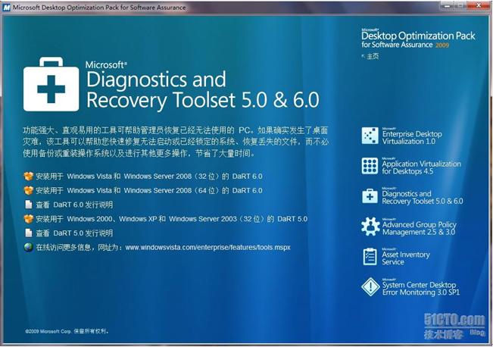
Task: Click the Enterprise Desktop Virtualization dice icon
Action: [370, 136]
